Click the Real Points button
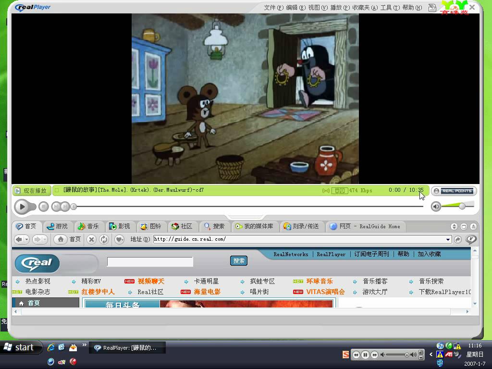 point(454,191)
